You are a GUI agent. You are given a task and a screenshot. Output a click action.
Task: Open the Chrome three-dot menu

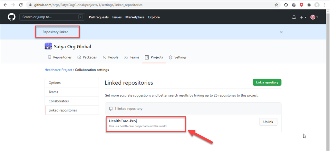point(325,5)
